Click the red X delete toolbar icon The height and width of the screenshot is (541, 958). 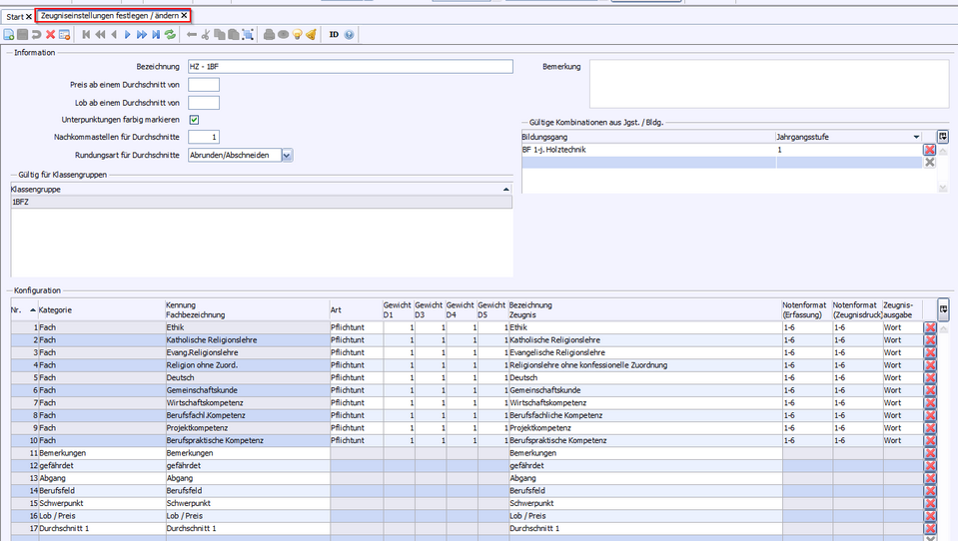pyautogui.click(x=50, y=34)
